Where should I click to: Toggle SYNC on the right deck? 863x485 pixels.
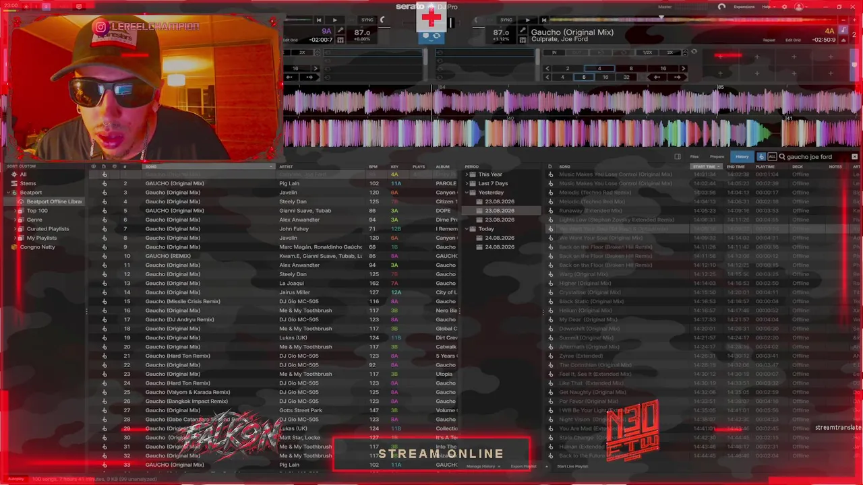point(506,20)
